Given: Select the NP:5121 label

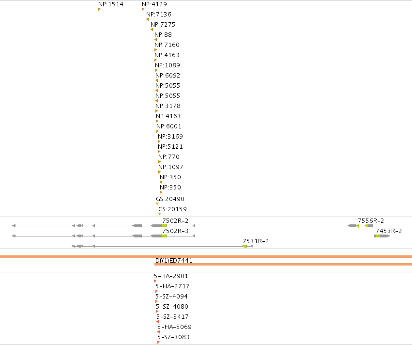Looking at the screenshot, I should [x=170, y=146].
